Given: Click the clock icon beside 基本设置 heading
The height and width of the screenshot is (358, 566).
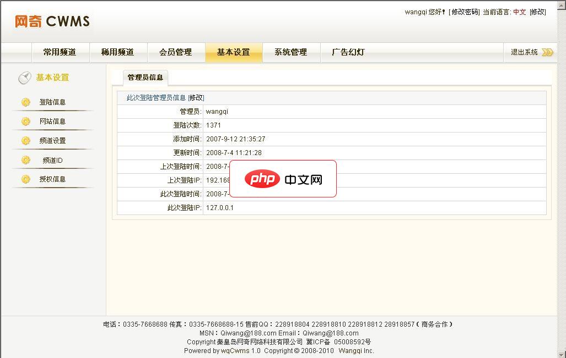Looking at the screenshot, I should pyautogui.click(x=24, y=78).
